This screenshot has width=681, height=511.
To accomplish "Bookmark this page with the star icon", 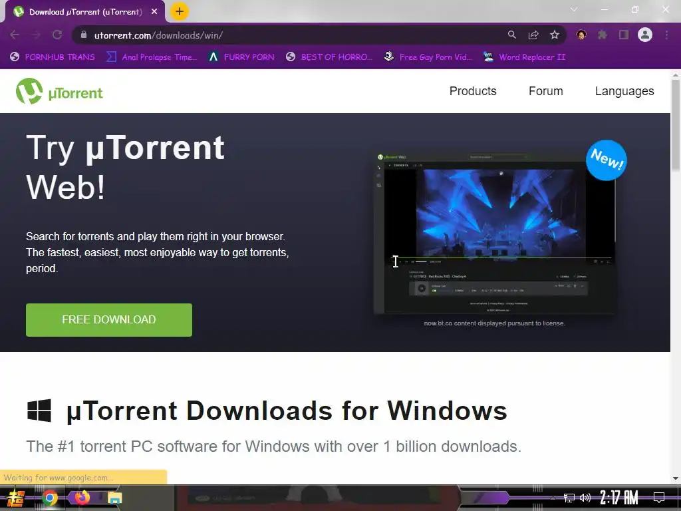I will pyautogui.click(x=555, y=35).
